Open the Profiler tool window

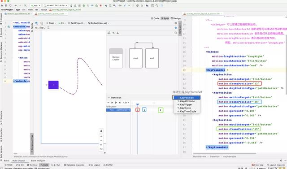point(108,165)
